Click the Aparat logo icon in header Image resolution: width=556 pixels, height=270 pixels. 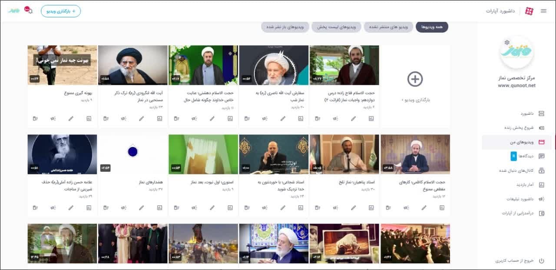pos(529,11)
